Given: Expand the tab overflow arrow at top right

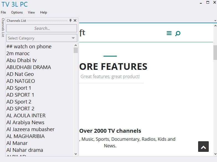Looking at the screenshot, I should 215,21.
